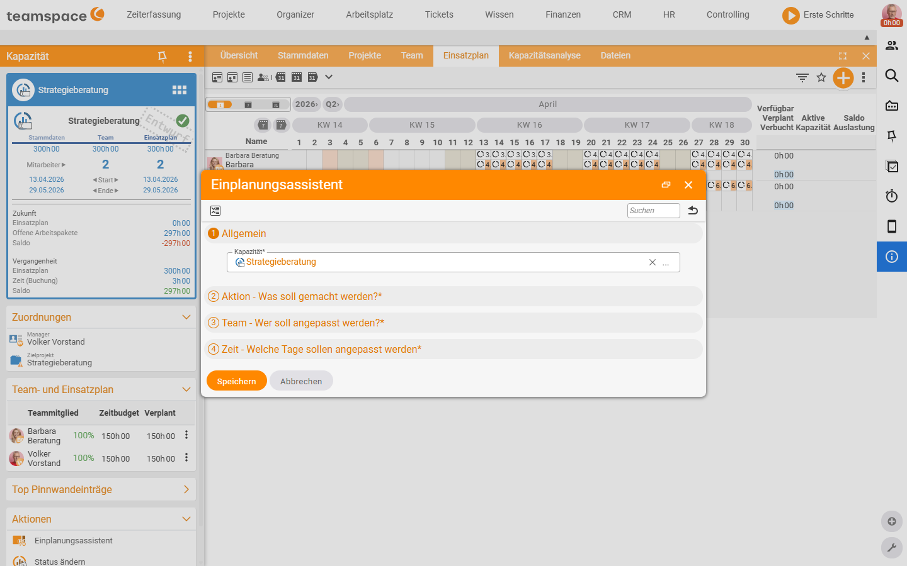The height and width of the screenshot is (566, 907).
Task: Mark as favorite with star icon
Action: (x=821, y=77)
